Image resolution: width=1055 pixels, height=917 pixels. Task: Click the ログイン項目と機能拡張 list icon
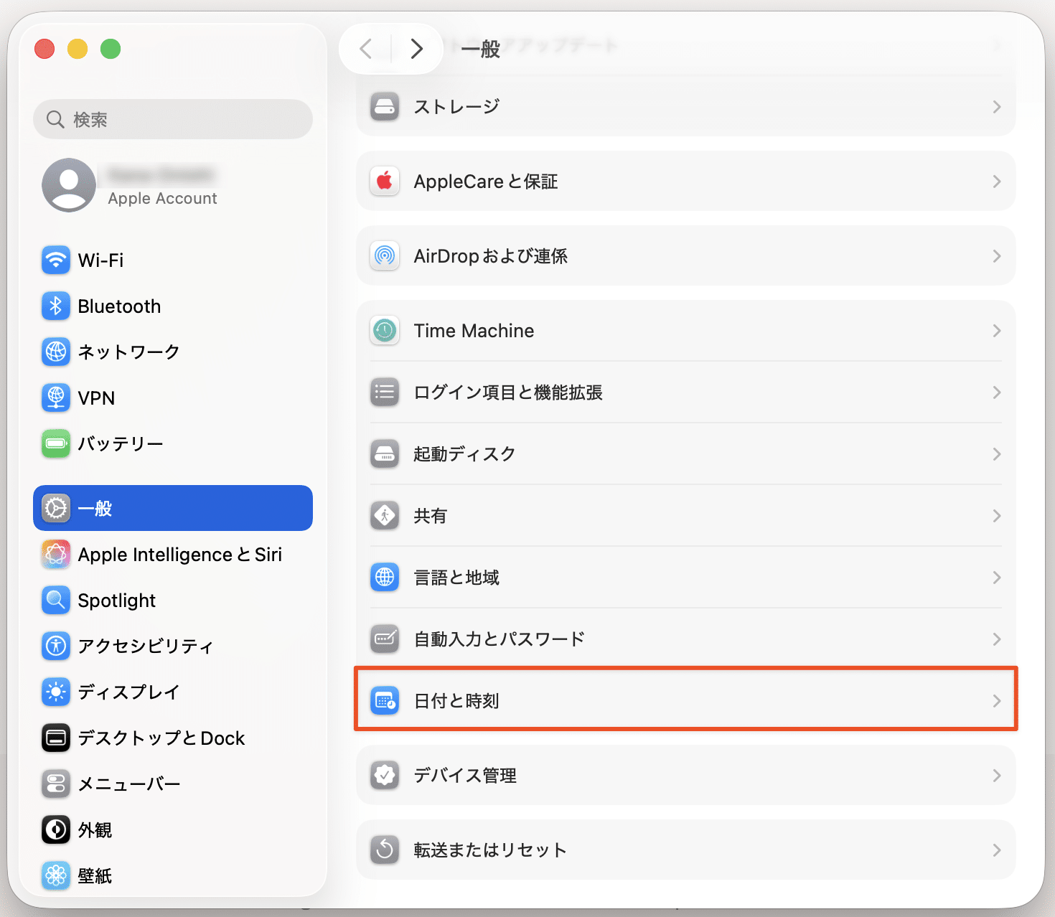385,392
